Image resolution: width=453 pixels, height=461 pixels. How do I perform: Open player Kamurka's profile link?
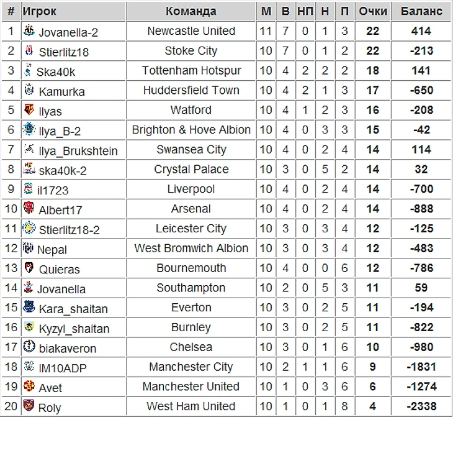tap(61, 91)
